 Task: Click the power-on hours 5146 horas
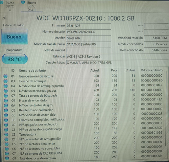156,50
